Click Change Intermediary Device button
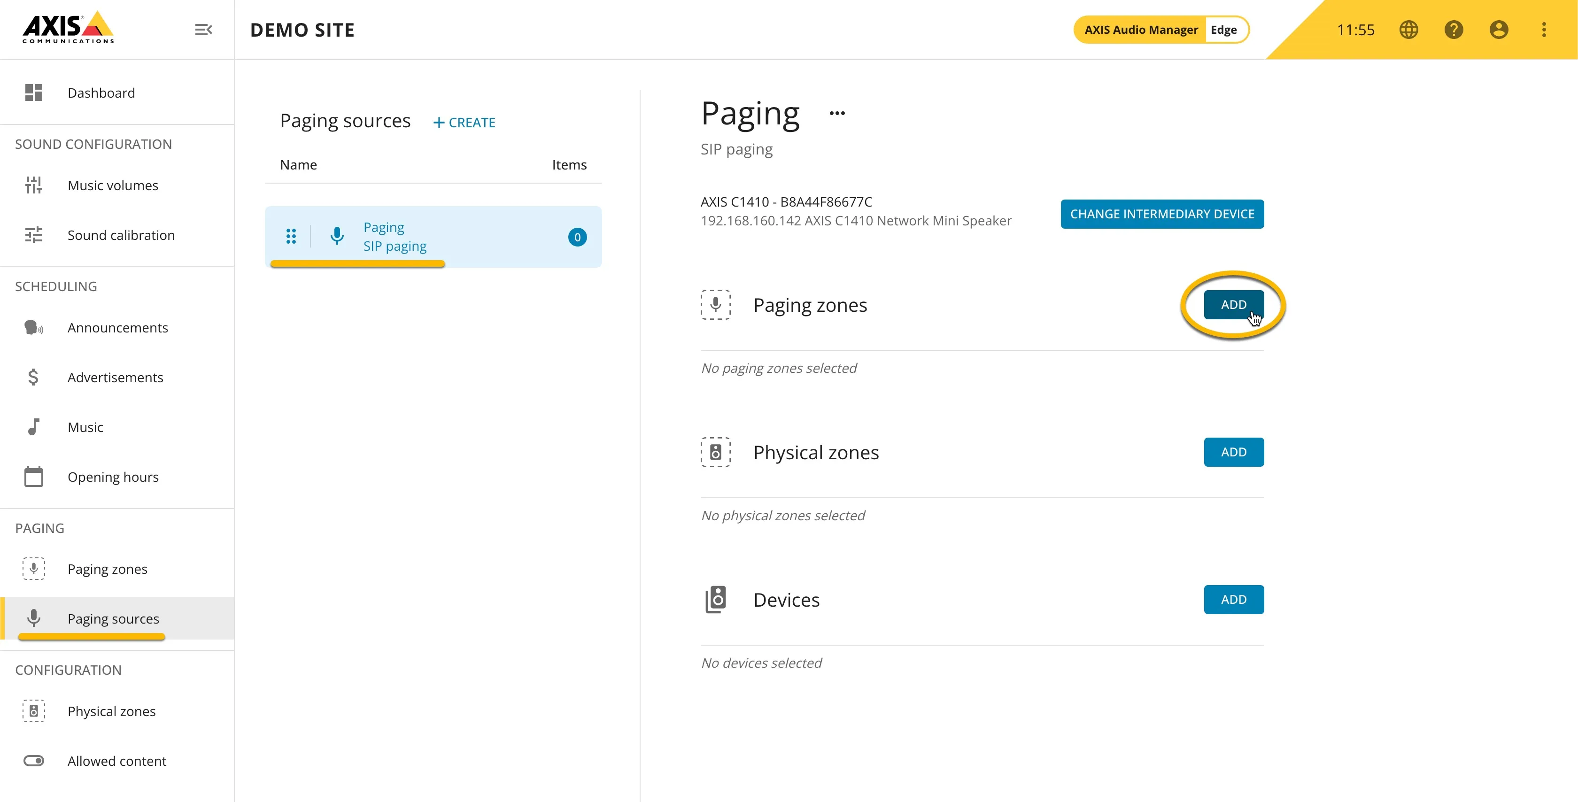The height and width of the screenshot is (802, 1578). tap(1162, 214)
